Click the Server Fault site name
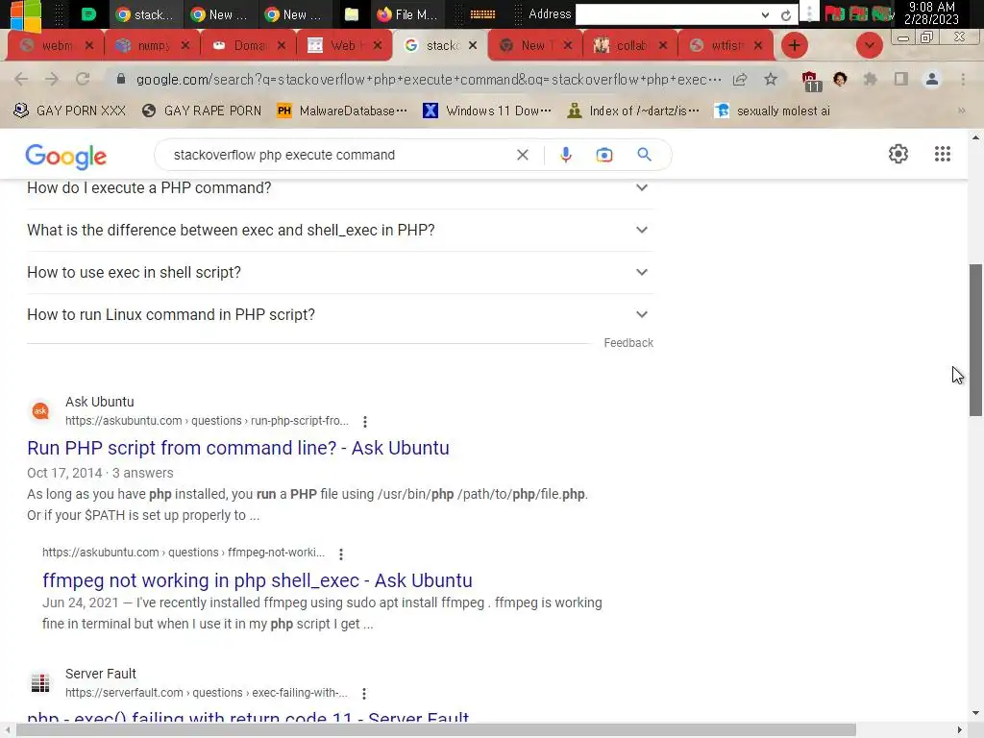984x738 pixels. (x=100, y=674)
